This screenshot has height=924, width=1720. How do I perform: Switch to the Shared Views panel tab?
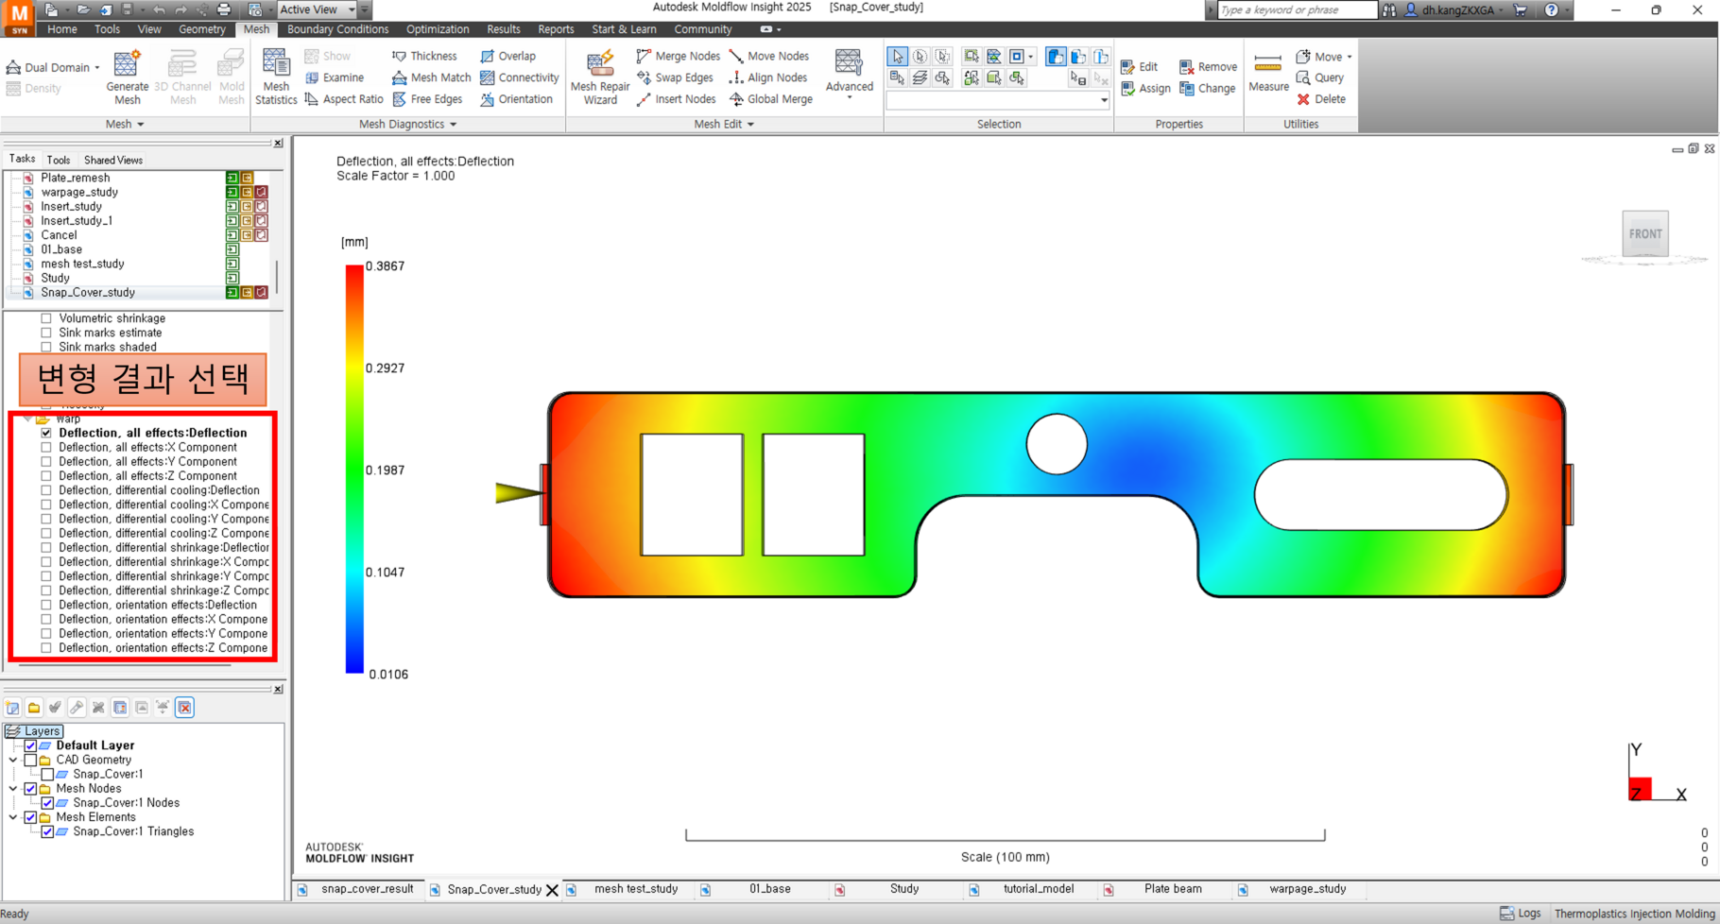click(112, 160)
